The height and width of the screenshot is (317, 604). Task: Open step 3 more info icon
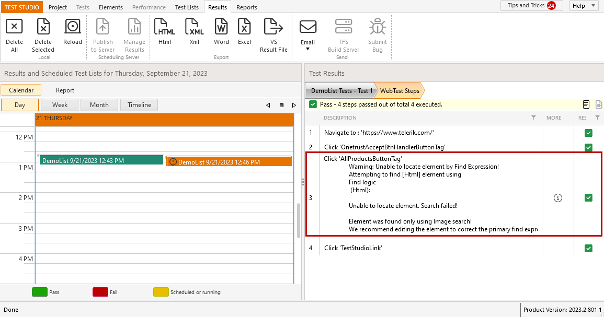point(558,198)
